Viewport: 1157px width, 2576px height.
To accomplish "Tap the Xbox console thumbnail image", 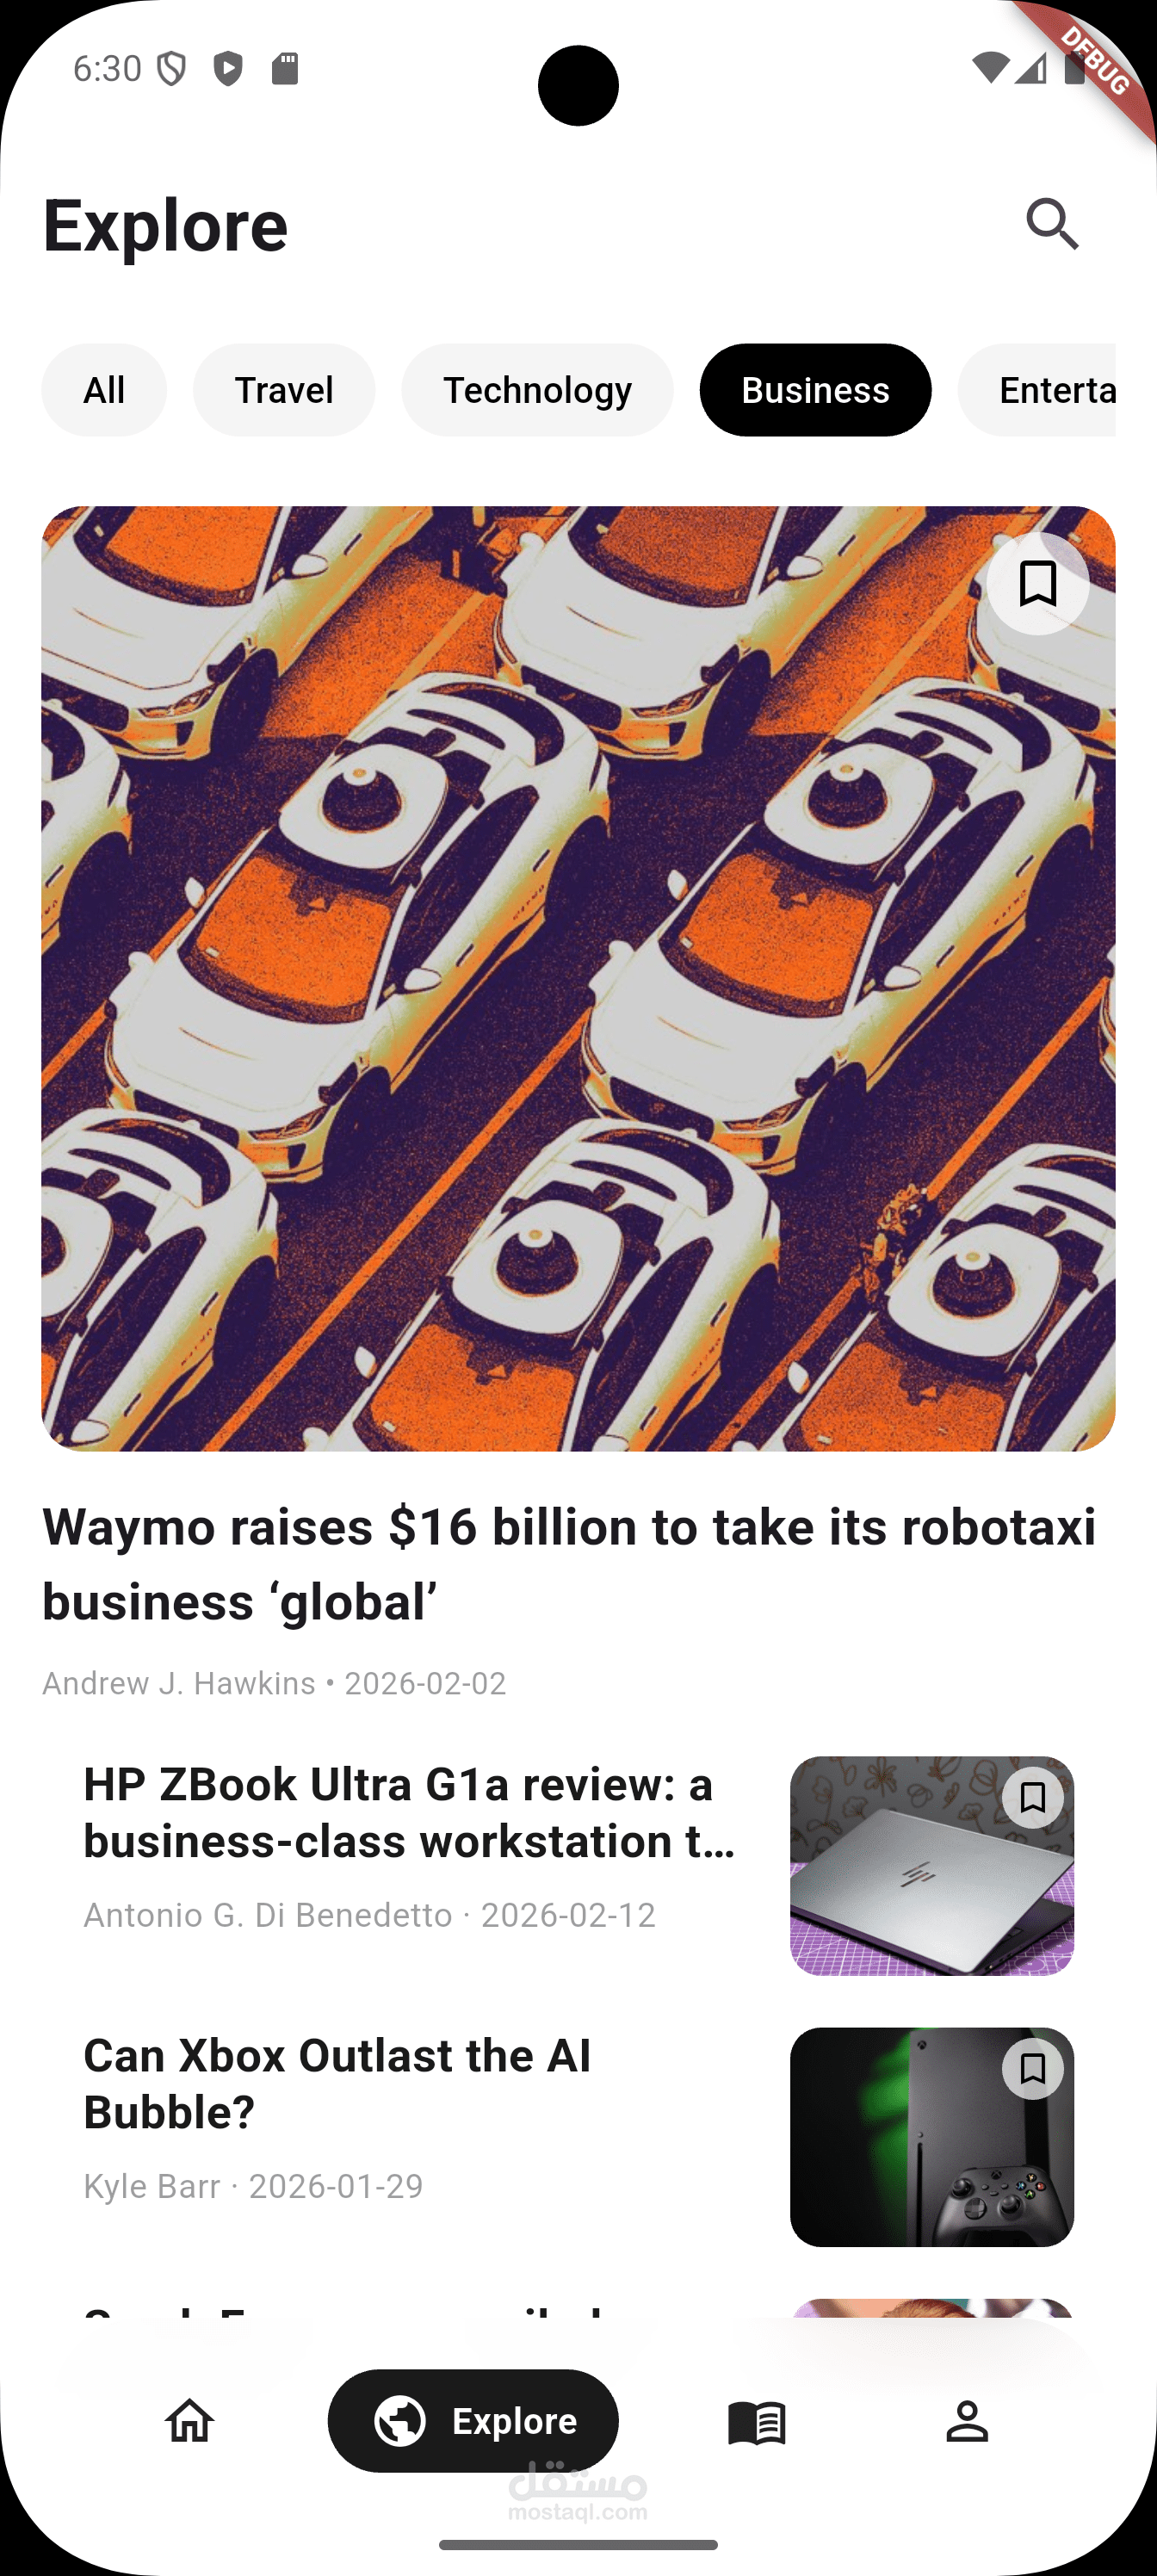I will [x=932, y=2137].
